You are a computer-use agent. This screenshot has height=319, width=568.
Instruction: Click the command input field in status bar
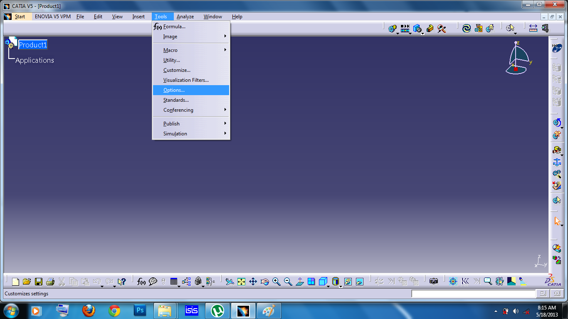tap(474, 294)
